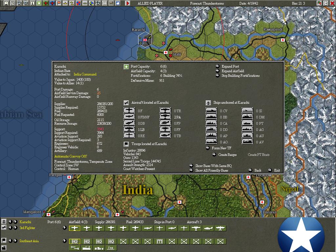The height and width of the screenshot is (252, 336).
Task: Go to next base after Karachi
Action: 15,221
